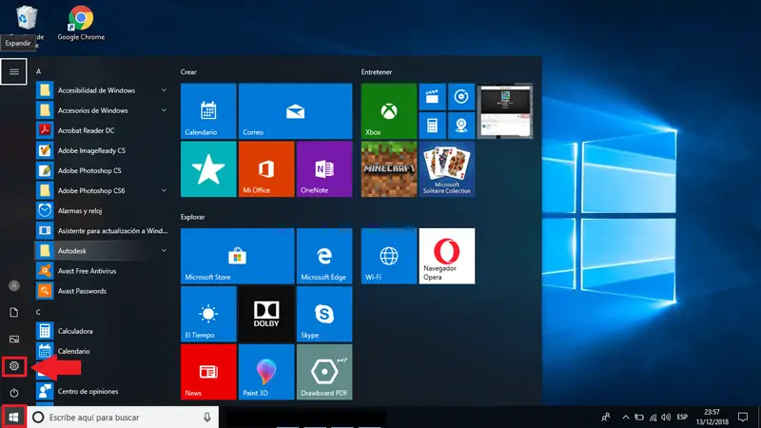The image size is (761, 428).
Task: Click the taskbar clock and date
Action: pos(712,417)
